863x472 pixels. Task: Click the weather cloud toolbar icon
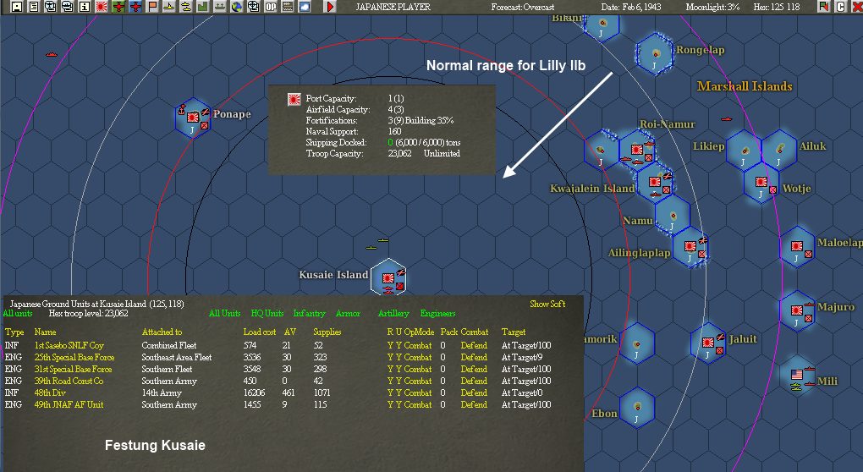305,7
